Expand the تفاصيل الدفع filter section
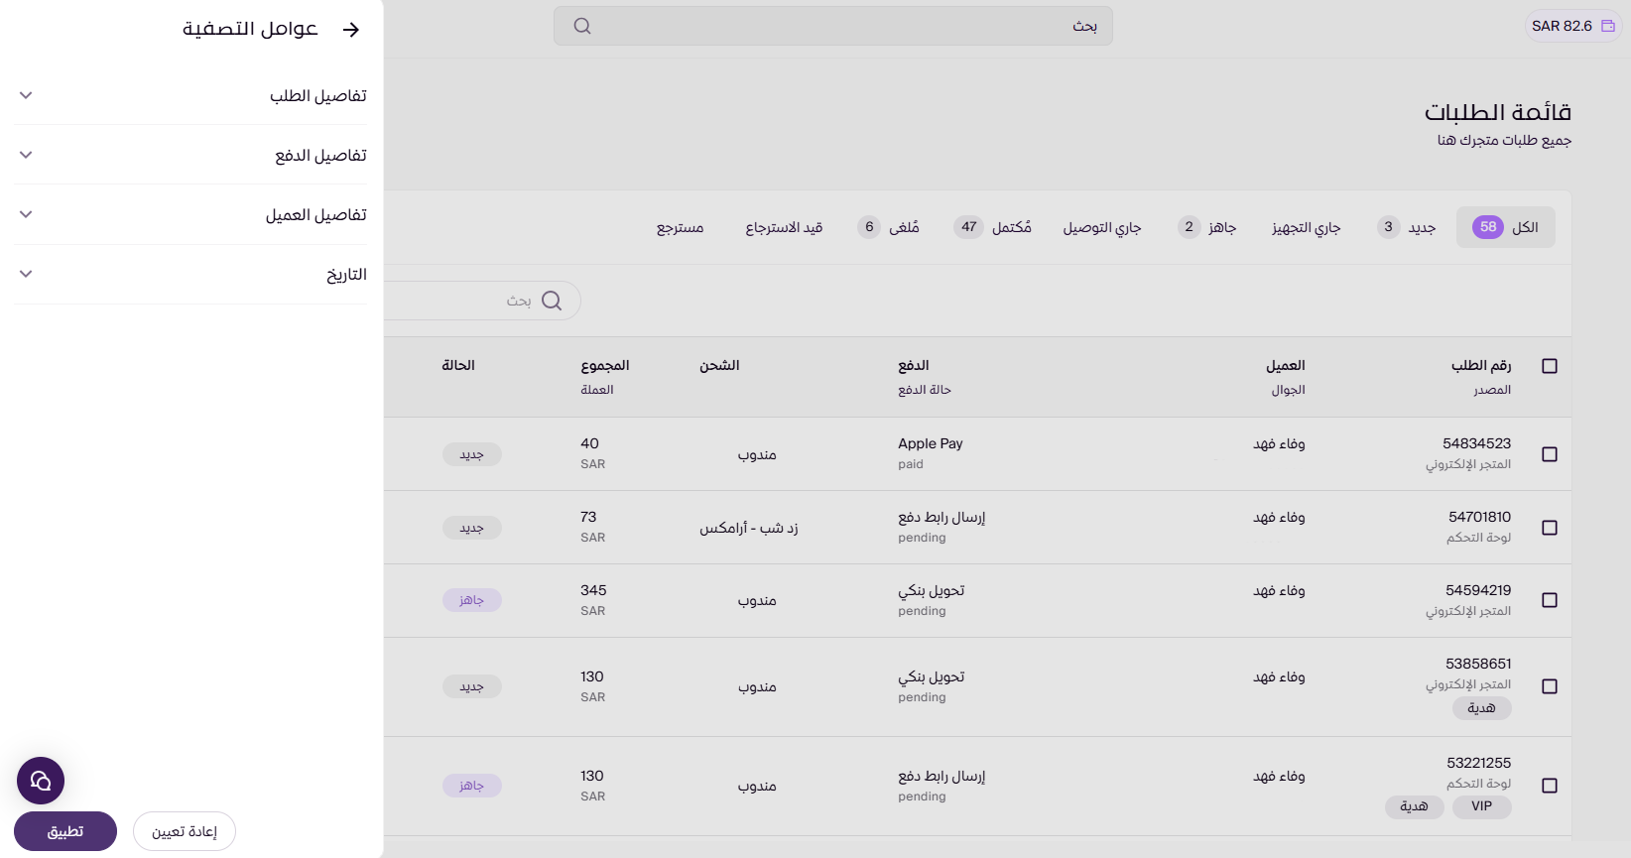 190,155
